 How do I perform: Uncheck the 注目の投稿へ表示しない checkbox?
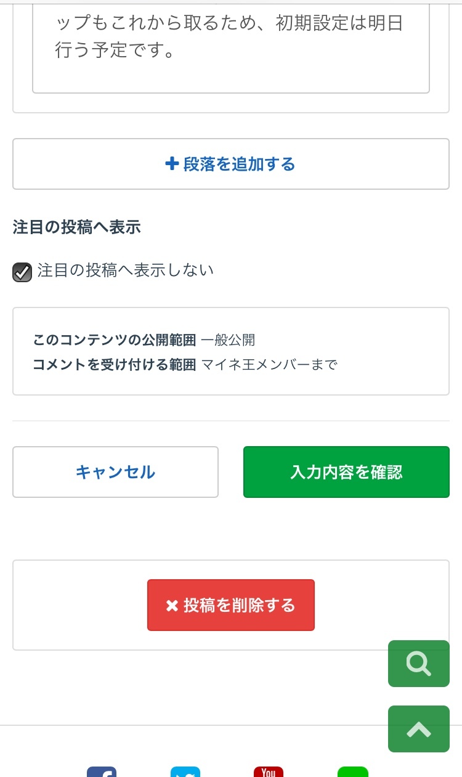tap(22, 272)
